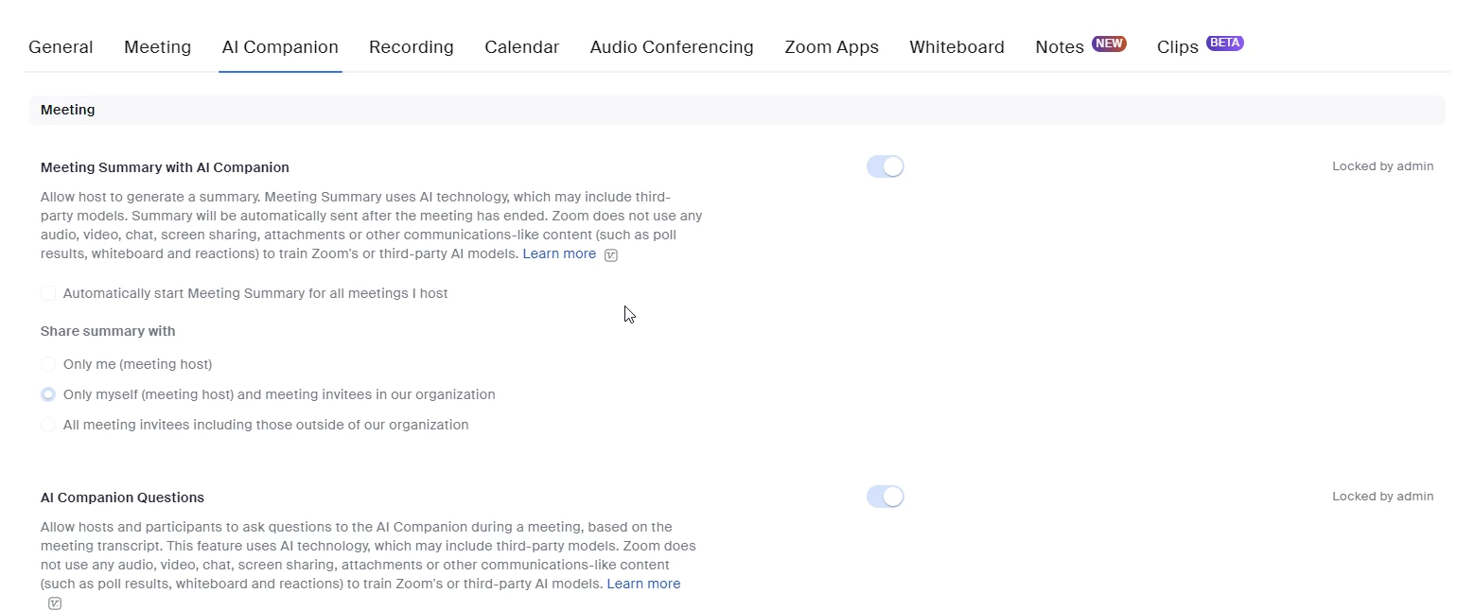
Task: Click the NEW badge beside Notes
Action: [x=1109, y=43]
